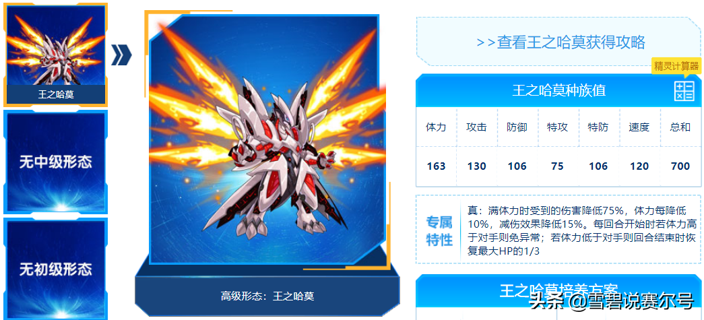Click the 速度 column header
Viewport: 704px width, 320px height.
(x=639, y=127)
